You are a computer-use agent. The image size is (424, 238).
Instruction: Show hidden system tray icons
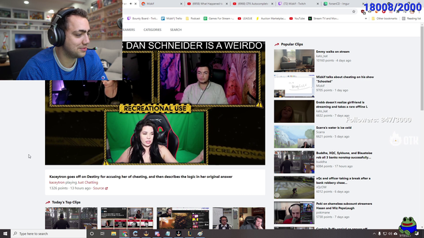coord(374,233)
